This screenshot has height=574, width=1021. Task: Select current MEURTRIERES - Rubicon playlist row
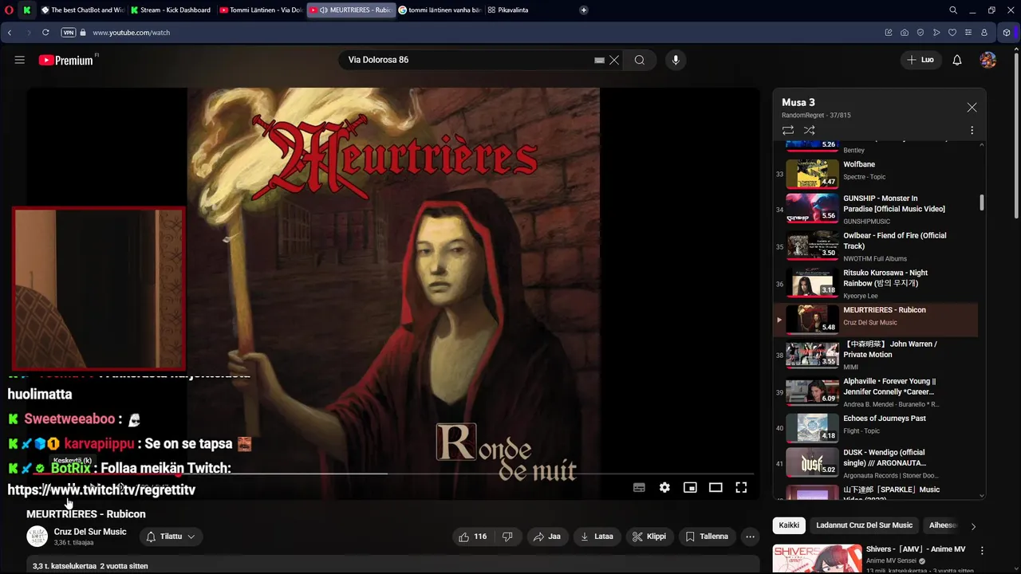[x=876, y=320]
